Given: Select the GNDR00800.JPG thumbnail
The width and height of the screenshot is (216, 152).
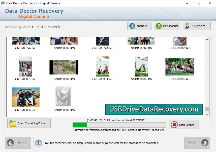Looking at the screenshot, I should (180, 41).
